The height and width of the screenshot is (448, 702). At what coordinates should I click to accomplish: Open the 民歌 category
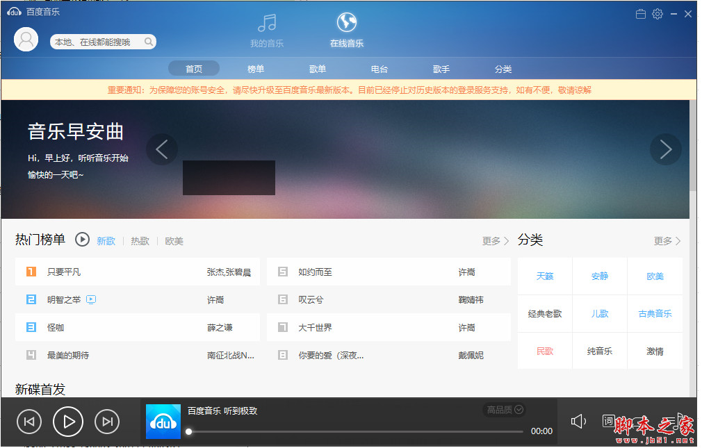tap(545, 351)
